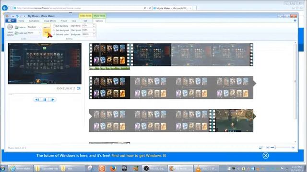
Task: Open the Home ribbon tab
Action: click(x=21, y=21)
